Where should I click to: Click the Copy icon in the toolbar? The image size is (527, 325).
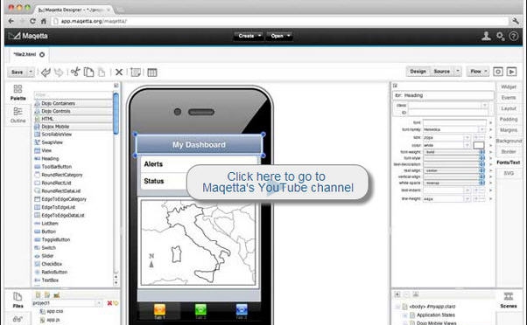coord(88,73)
